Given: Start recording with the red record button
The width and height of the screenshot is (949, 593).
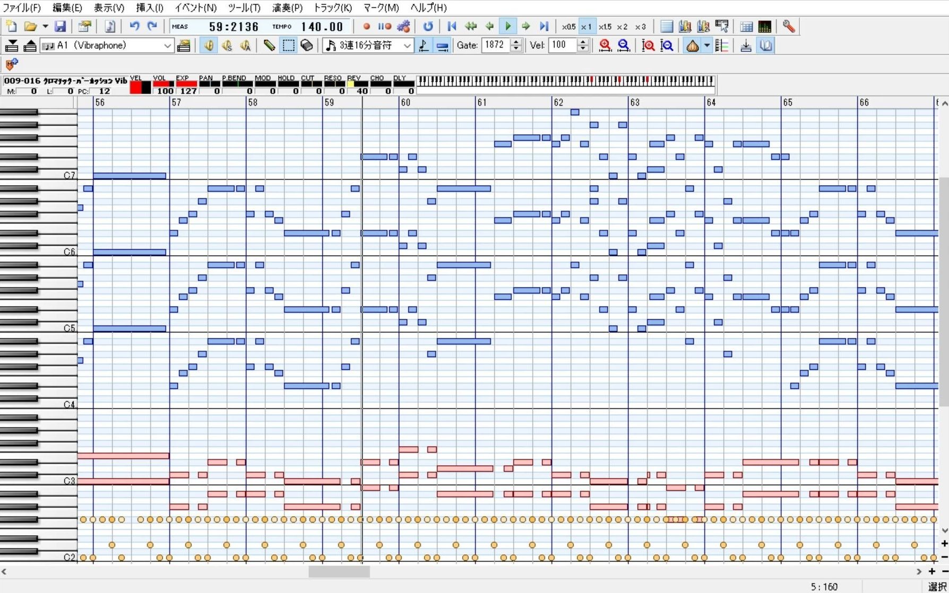Looking at the screenshot, I should coord(366,26).
